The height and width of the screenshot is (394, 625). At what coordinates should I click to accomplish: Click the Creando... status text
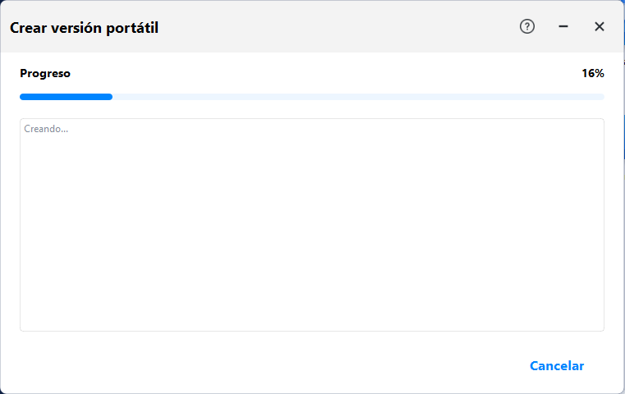coord(46,129)
